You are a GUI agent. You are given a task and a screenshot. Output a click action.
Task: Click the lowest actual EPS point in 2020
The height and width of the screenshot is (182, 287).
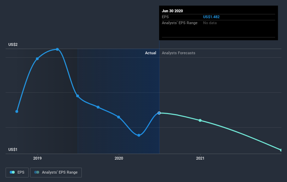(x=139, y=135)
